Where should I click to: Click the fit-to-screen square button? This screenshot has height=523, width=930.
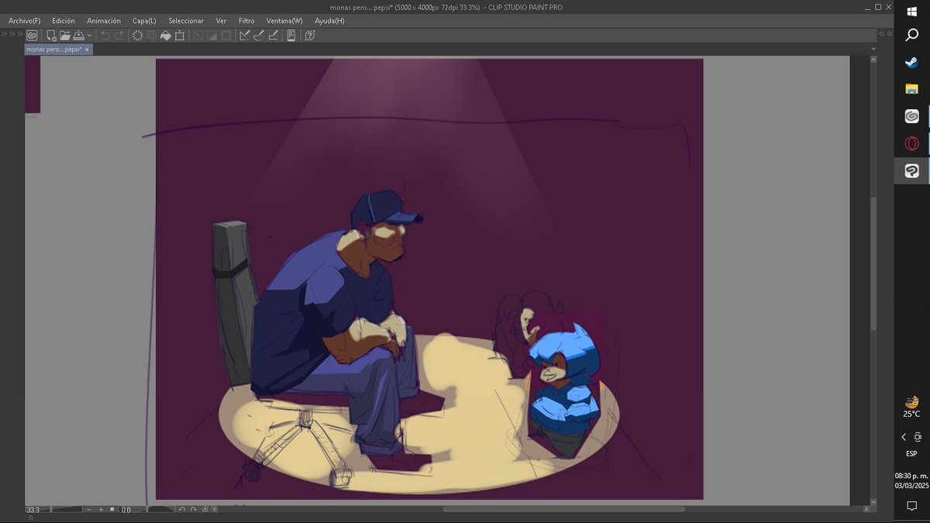112,509
